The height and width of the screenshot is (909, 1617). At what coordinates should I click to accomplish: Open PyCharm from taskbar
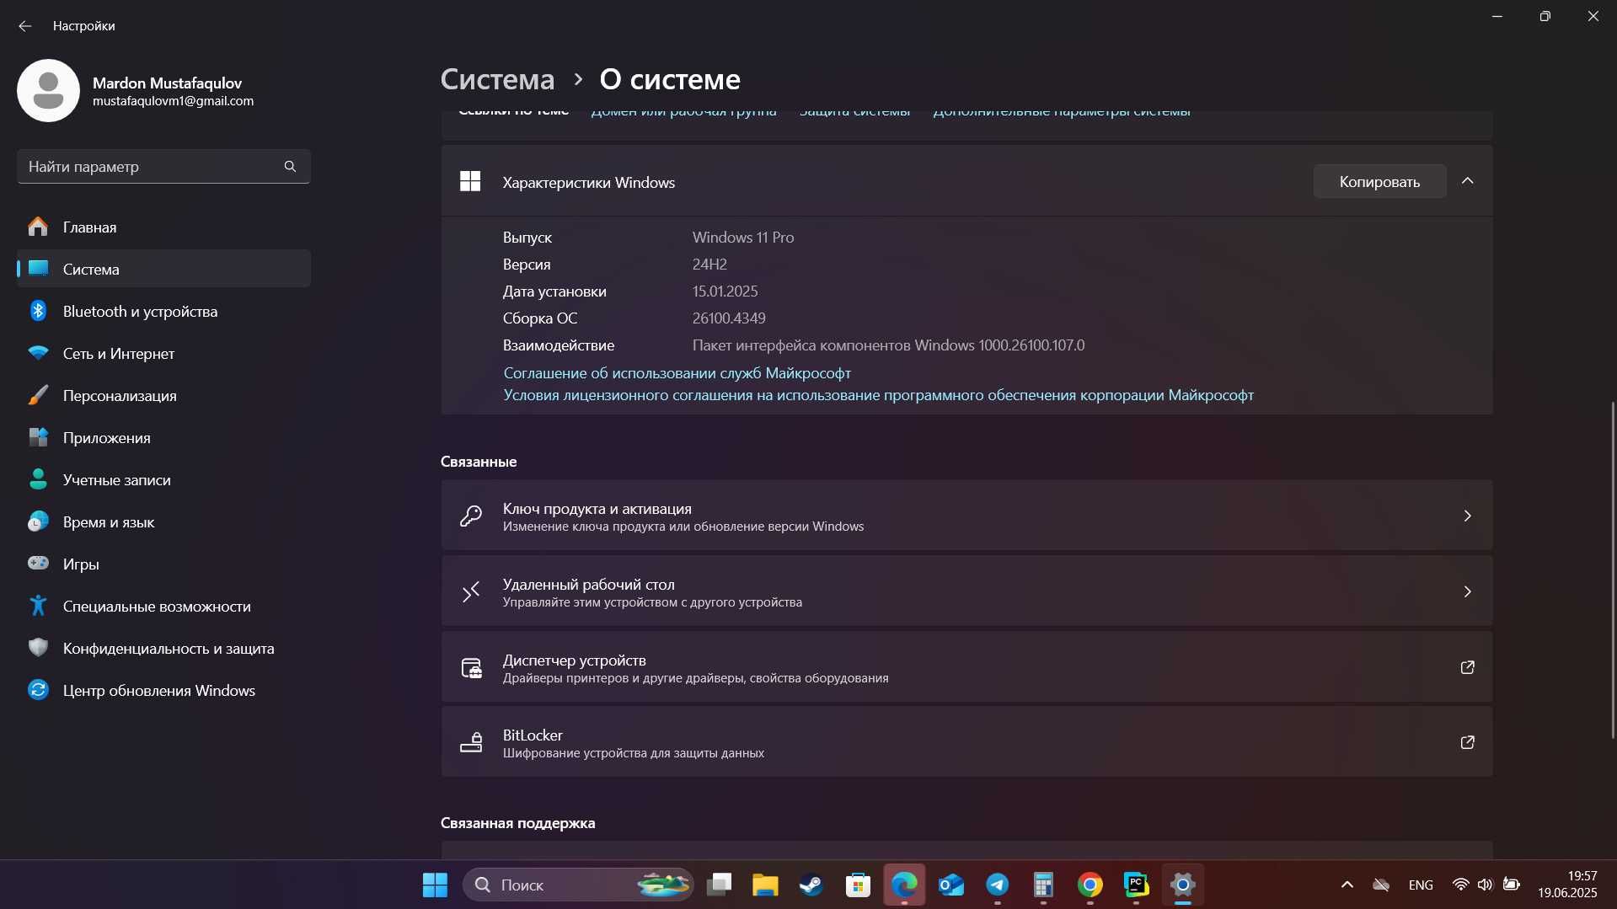[1136, 885]
